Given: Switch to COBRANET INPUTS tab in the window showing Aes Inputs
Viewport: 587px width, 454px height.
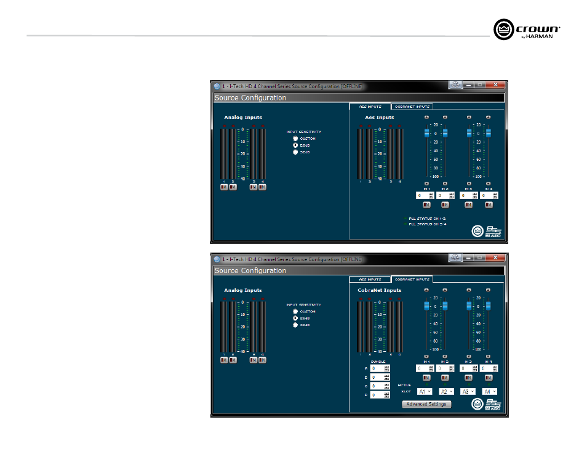Looking at the screenshot, I should [412, 107].
